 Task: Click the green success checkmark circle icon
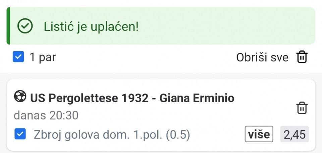(25, 26)
